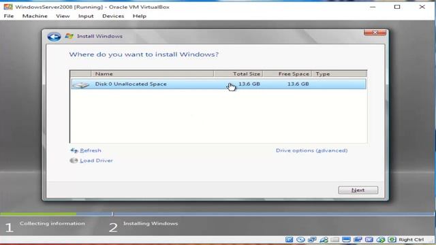The image size is (436, 245).
Task: Close the VirtualBox window
Action: coord(422,7)
